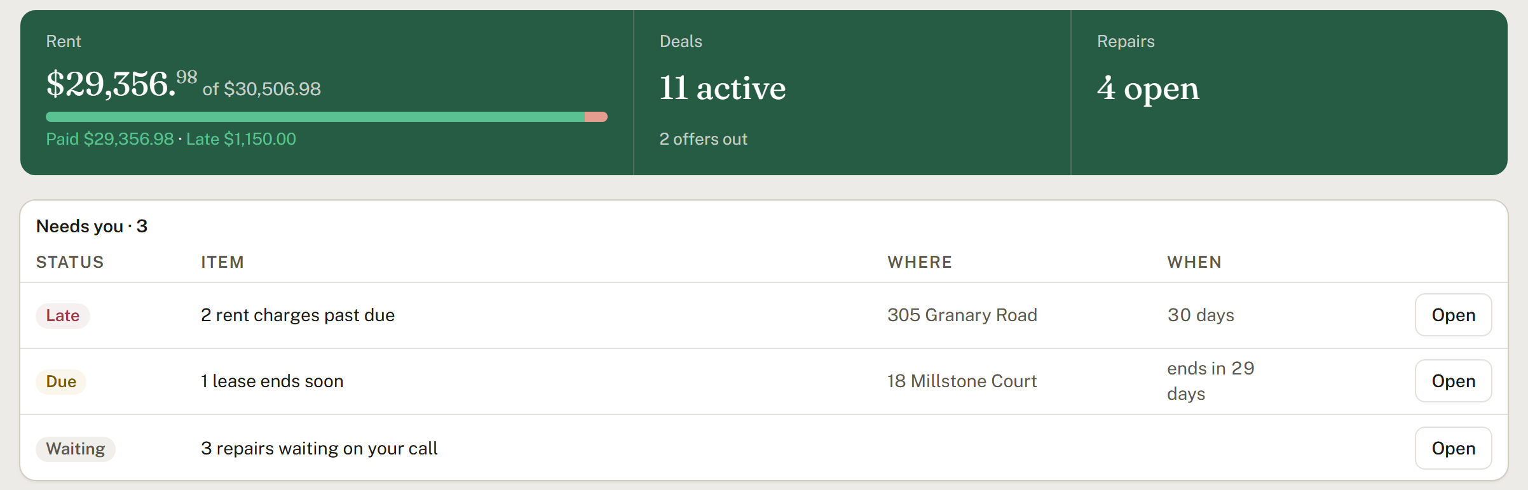Select the Deals summary card showing 11 active
This screenshot has width=1528, height=490.
[852, 93]
